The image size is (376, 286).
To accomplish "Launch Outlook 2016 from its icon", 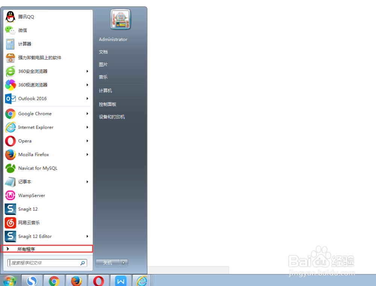I will pyautogui.click(x=10, y=99).
